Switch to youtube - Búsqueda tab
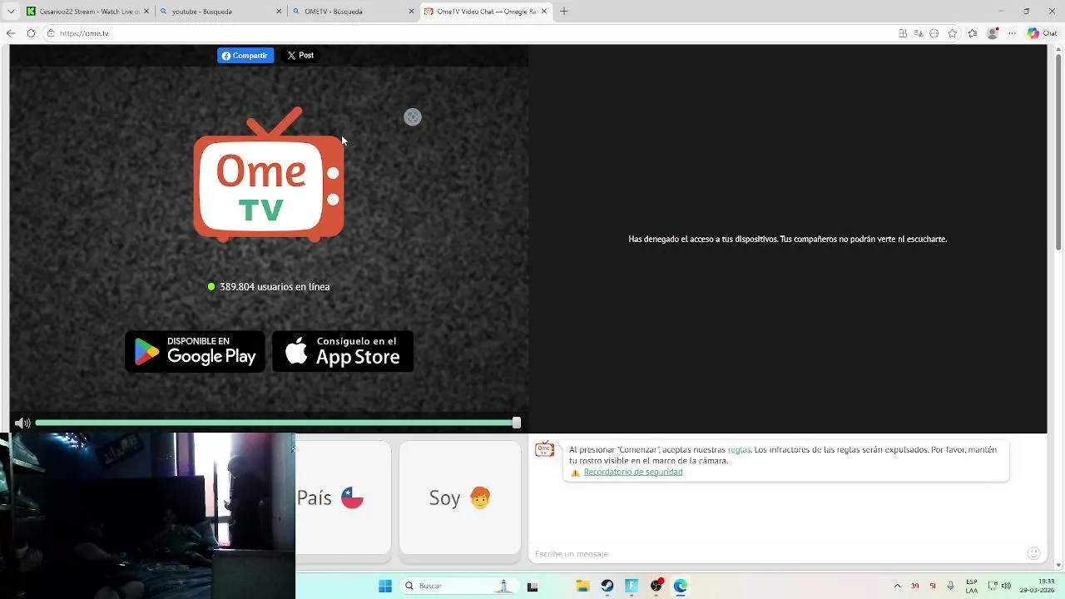The height and width of the screenshot is (599, 1065). pos(220,12)
